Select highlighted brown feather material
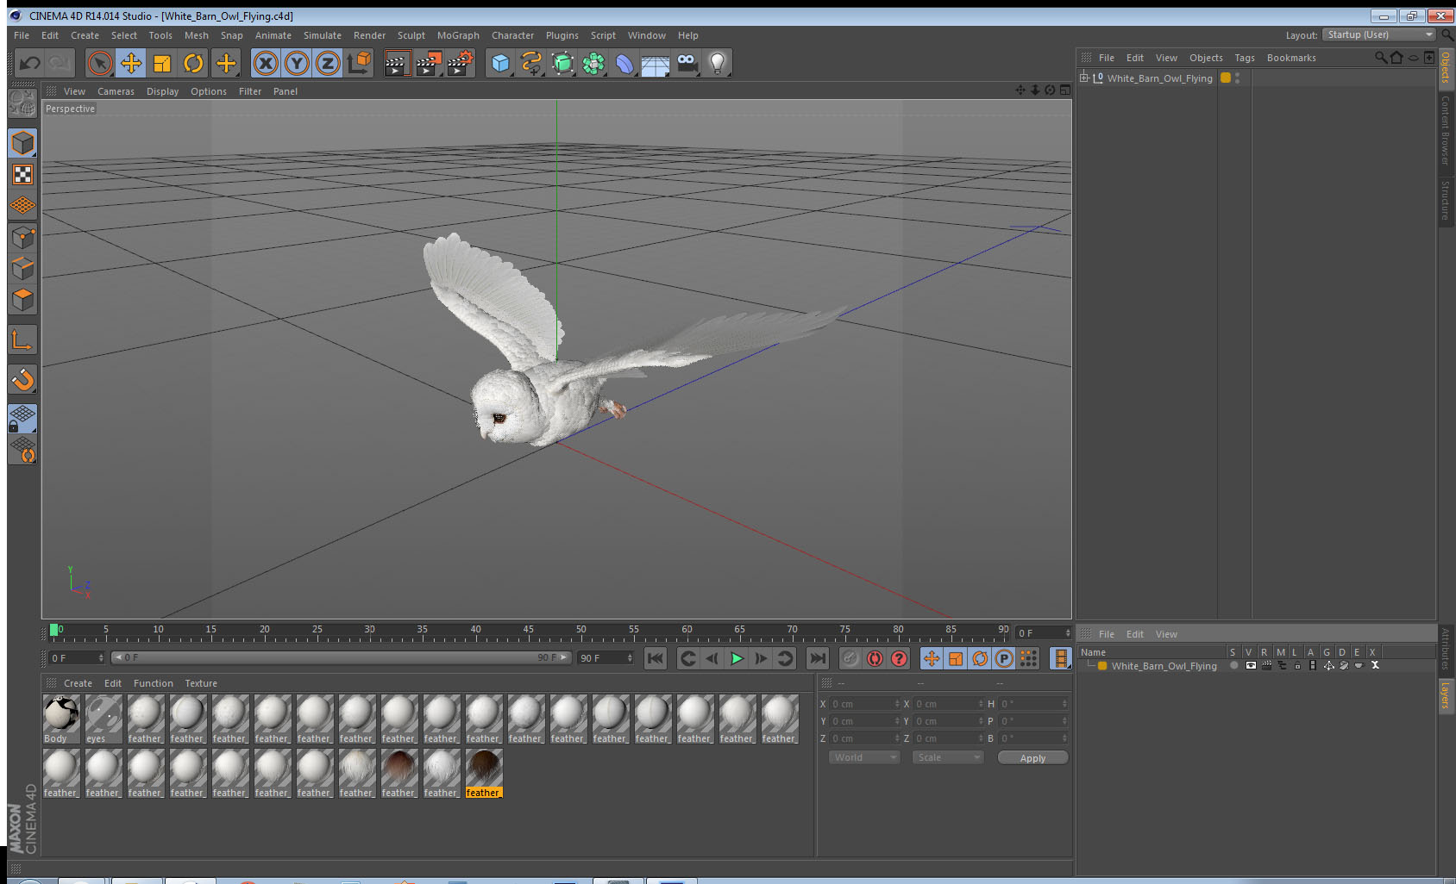1456x884 pixels. (x=484, y=773)
